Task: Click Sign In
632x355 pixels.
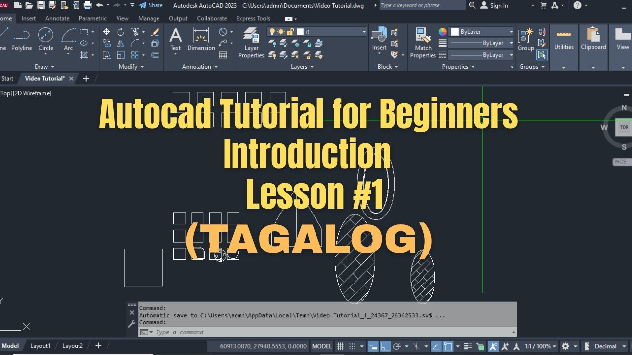Action: [x=494, y=5]
